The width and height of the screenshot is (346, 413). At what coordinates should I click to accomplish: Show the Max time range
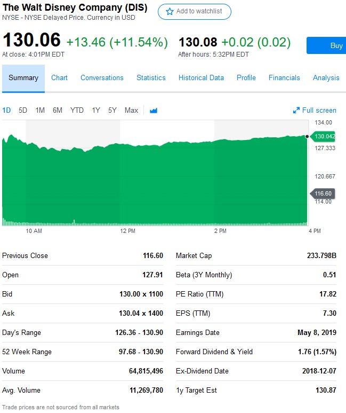131,111
